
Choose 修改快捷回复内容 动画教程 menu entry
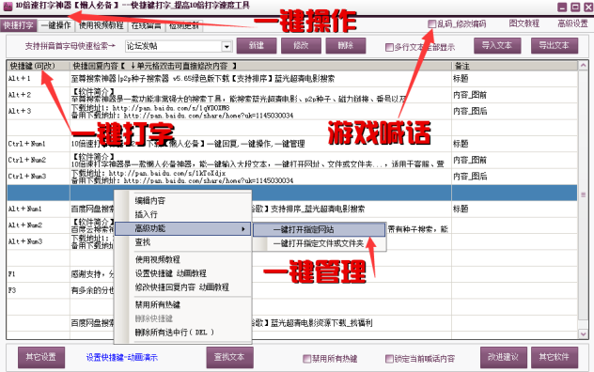coord(182,287)
